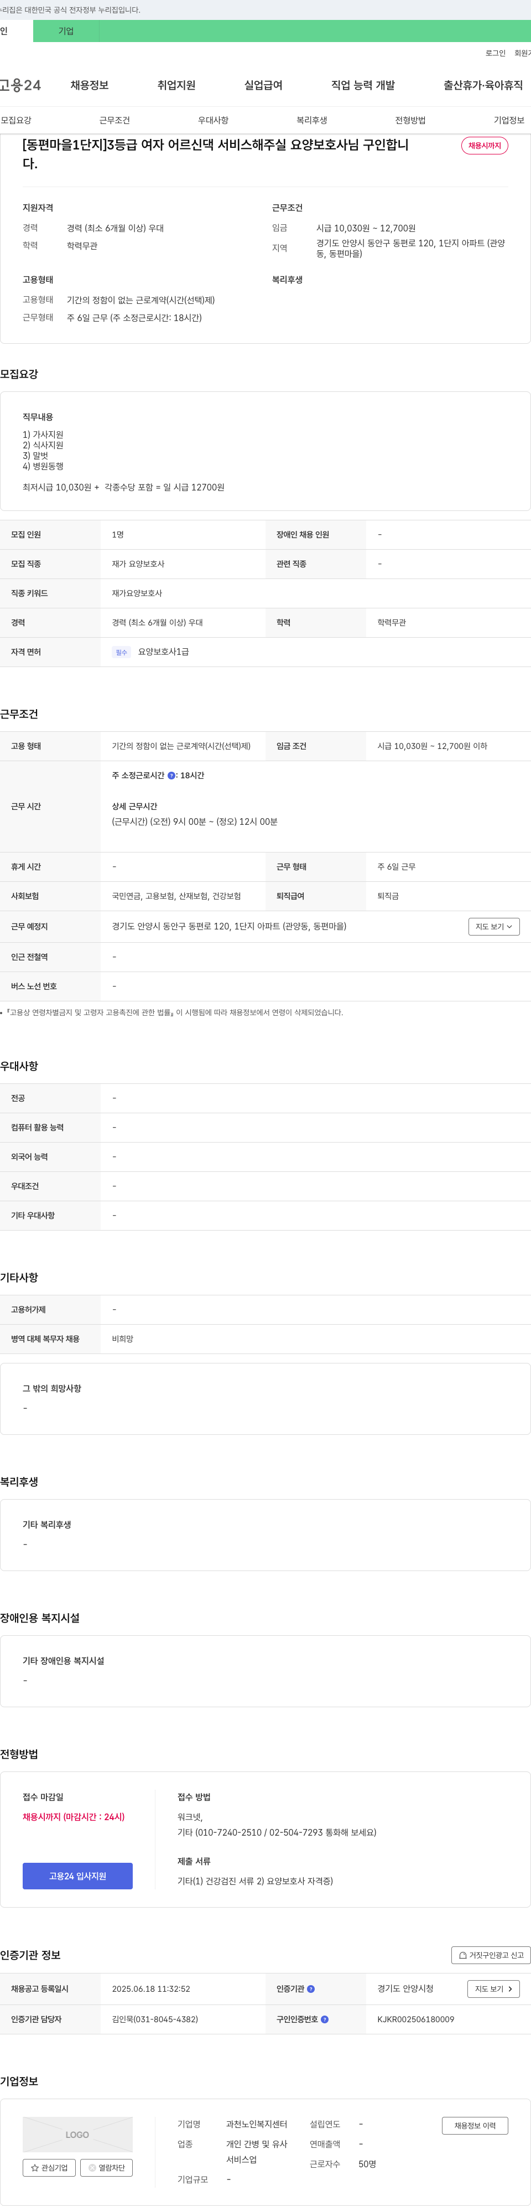Open 출산휴가·육아휴직 main menu
This screenshot has width=531, height=2206.
pos(483,86)
